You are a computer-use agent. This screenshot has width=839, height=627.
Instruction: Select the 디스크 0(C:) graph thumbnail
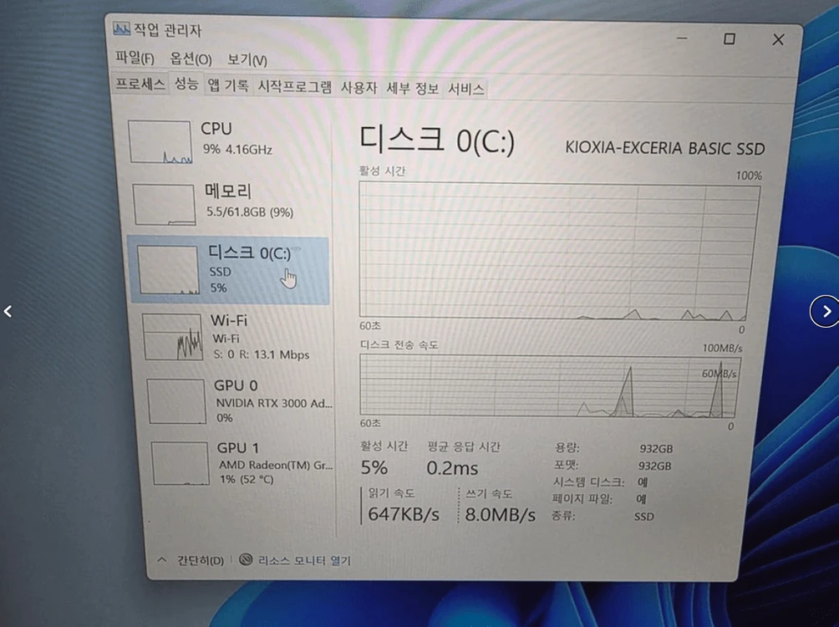click(x=169, y=270)
